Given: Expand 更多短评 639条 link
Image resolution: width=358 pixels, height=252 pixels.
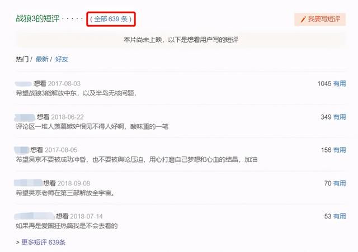Looking at the screenshot, I should click(44, 242).
